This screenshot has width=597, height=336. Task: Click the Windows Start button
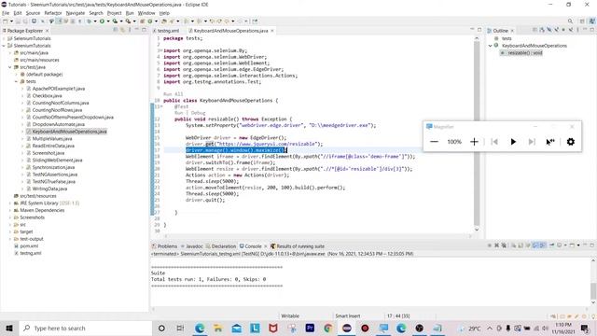[9, 328]
